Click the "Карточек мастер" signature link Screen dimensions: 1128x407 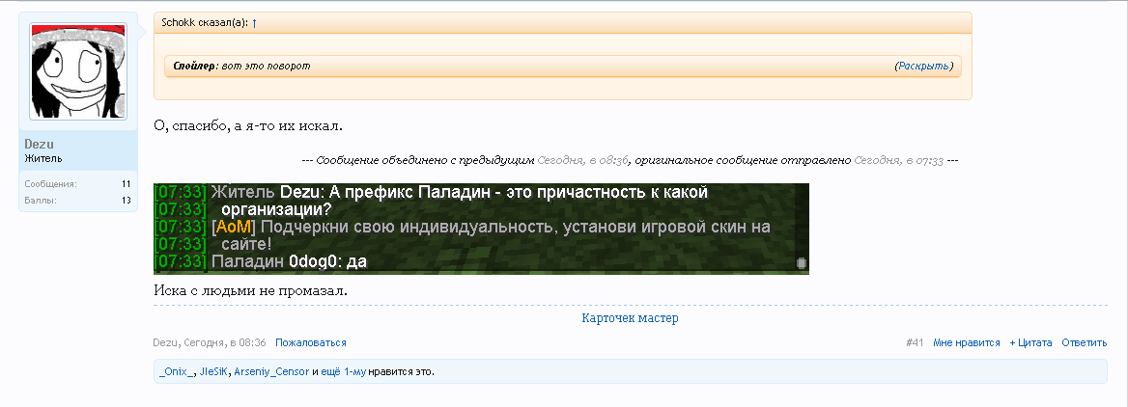click(x=630, y=317)
